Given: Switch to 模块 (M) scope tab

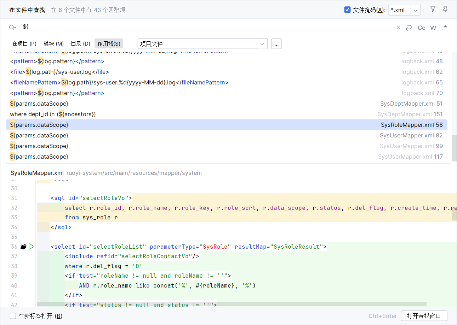Looking at the screenshot, I should point(53,44).
